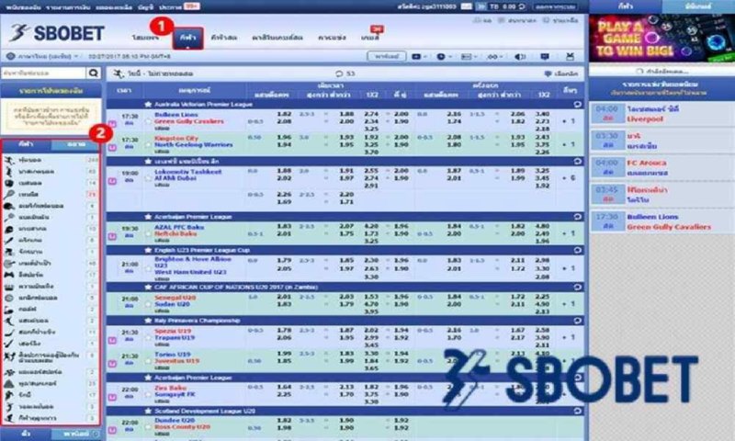Toggle favorite star for Scotland Development League U20
Image resolution: width=735 pixels, height=441 pixels.
coord(148,411)
